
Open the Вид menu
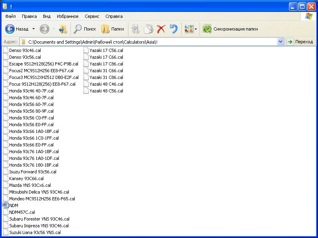[47, 16]
